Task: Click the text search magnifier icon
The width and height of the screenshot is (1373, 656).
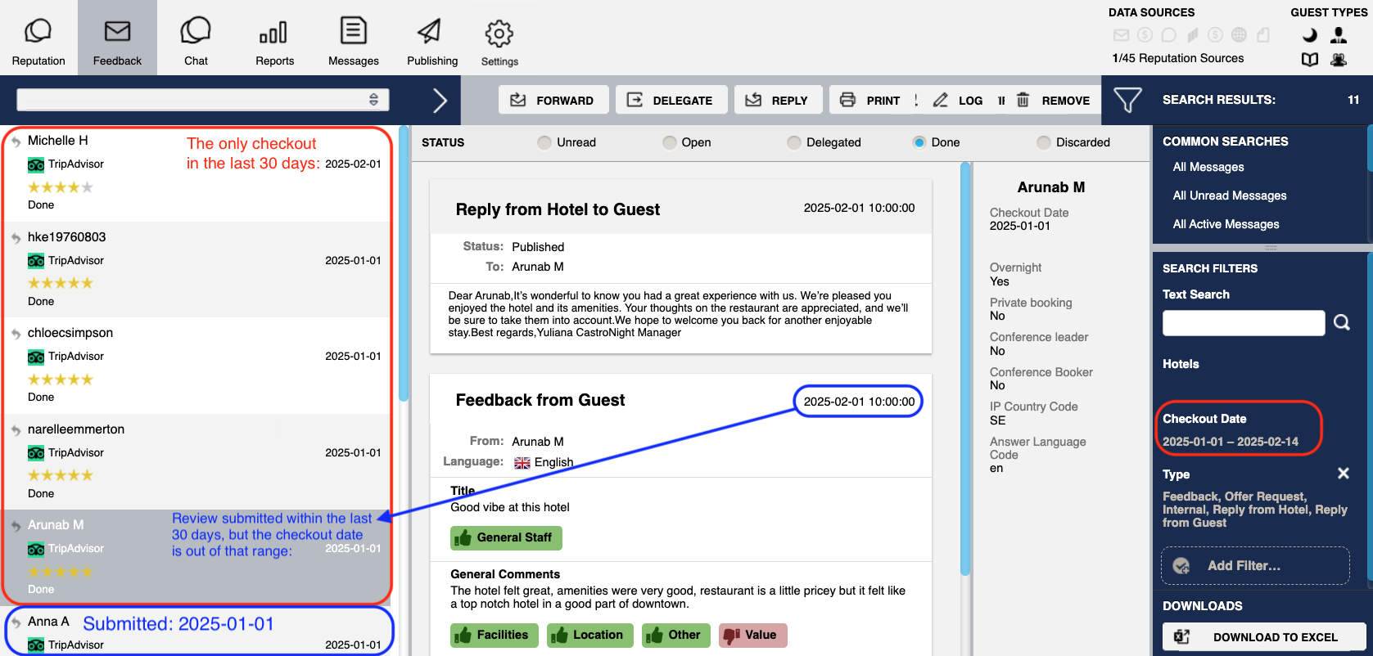Action: point(1341,322)
